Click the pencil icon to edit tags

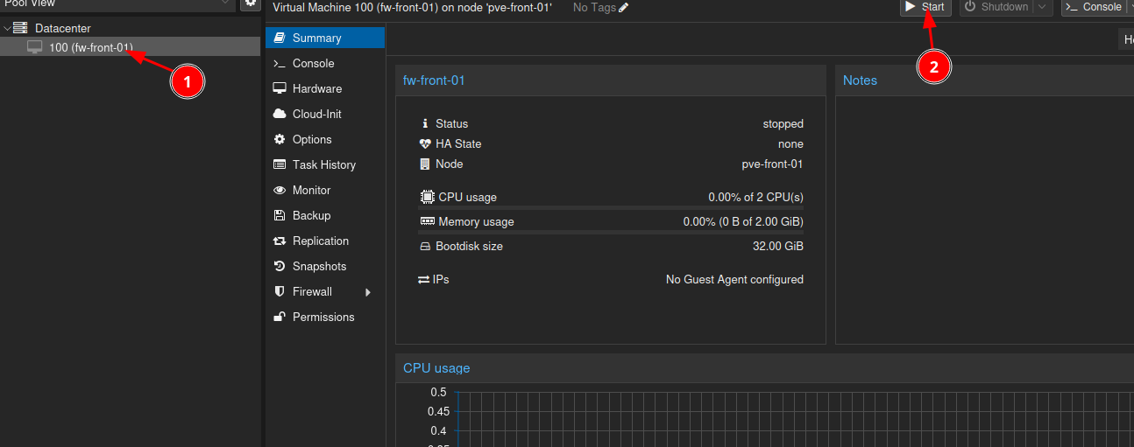pyautogui.click(x=624, y=7)
